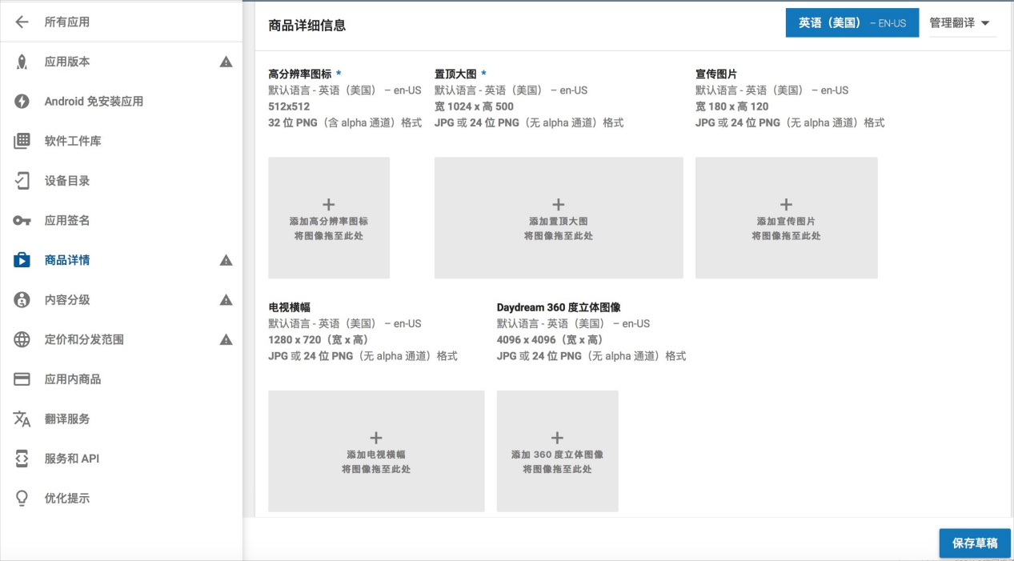
Task: Open the 商品详情 menu item
Action: tap(67, 260)
